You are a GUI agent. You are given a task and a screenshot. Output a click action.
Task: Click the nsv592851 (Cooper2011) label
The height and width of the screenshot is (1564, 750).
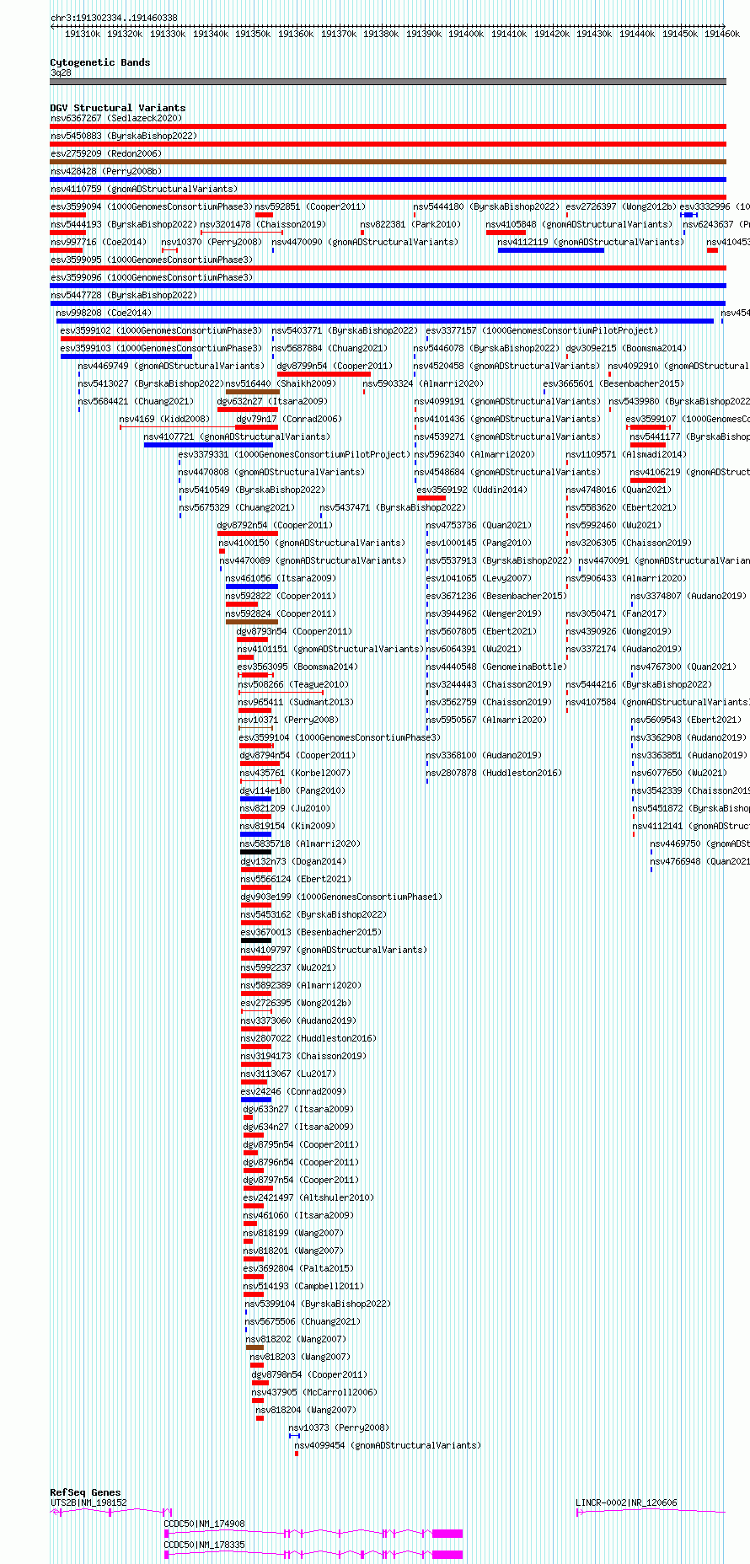point(310,207)
